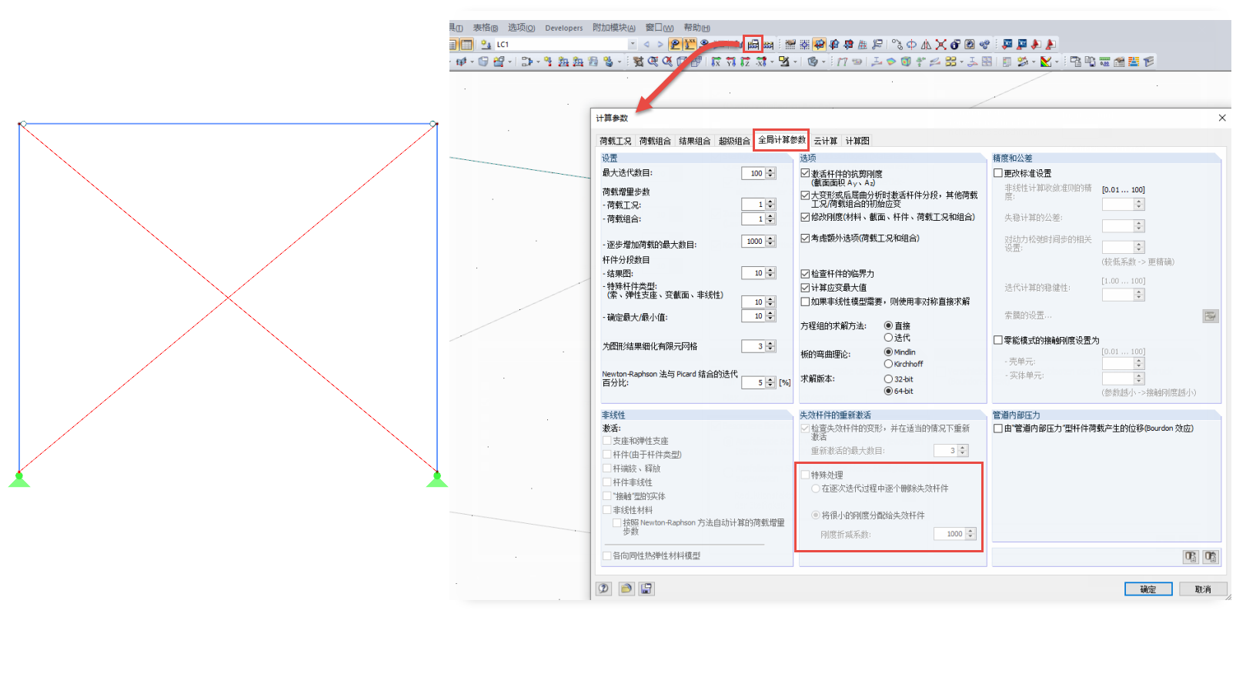Viewport: 1236px width, 687px height.
Task: Enable 零能模式的接触刚度设置为 checkbox
Action: coord(998,339)
